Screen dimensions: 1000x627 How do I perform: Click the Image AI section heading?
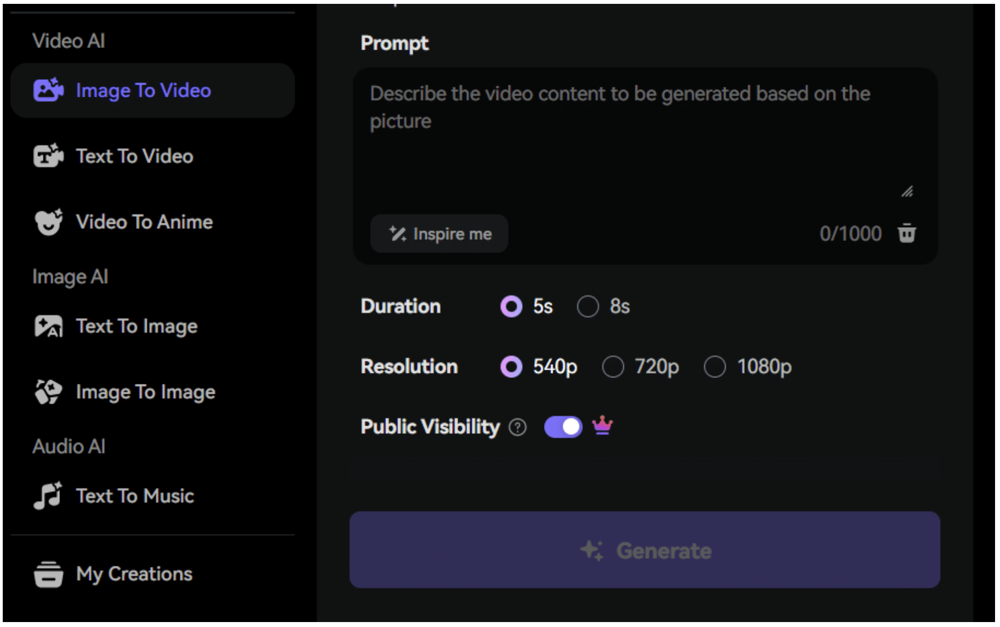tap(70, 277)
